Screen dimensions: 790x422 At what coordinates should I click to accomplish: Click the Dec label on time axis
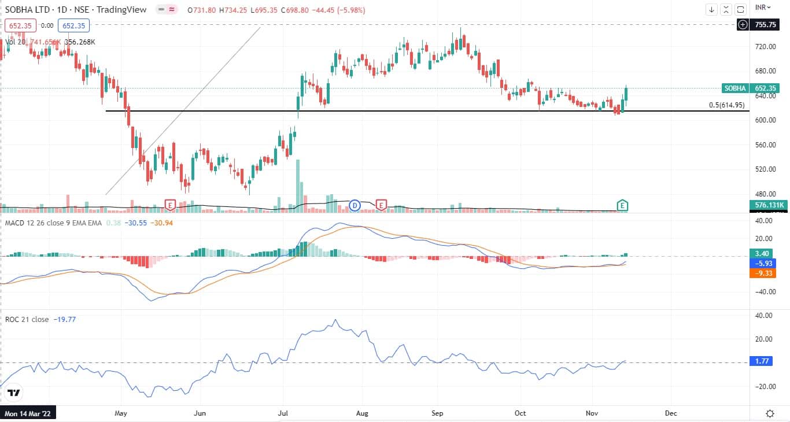click(x=671, y=414)
